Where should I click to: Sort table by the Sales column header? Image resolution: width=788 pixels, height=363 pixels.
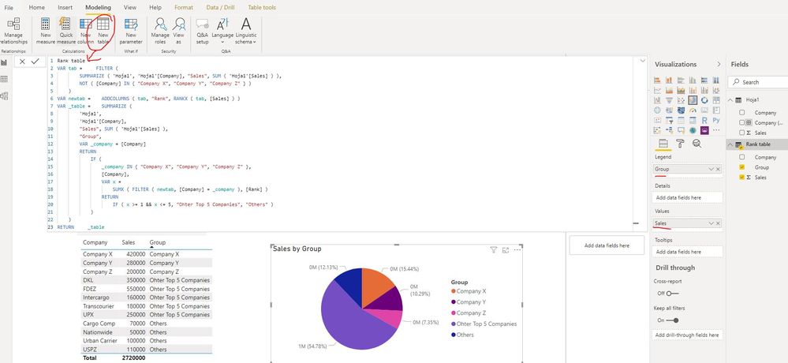tap(128, 242)
